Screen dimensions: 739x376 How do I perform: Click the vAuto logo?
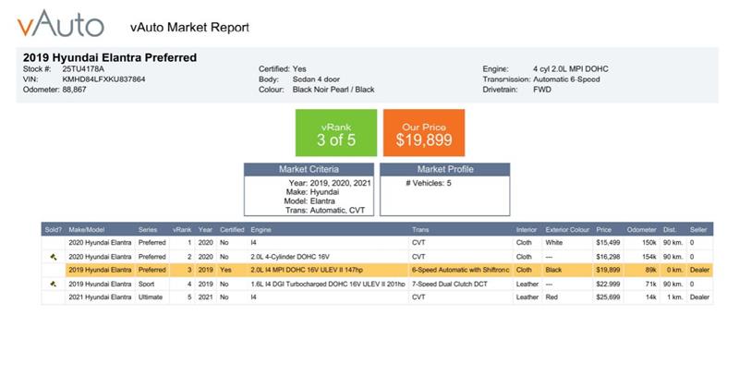click(61, 24)
